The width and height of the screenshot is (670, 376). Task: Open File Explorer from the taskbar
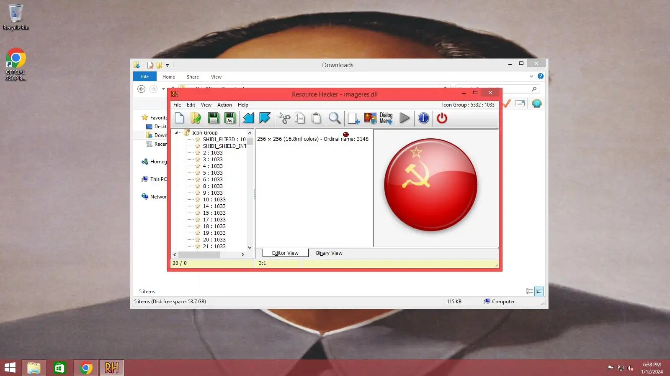click(34, 368)
